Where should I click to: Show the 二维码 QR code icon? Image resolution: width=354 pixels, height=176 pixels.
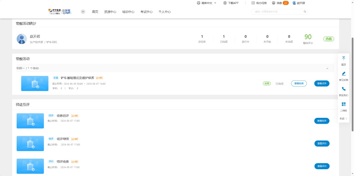344,104
